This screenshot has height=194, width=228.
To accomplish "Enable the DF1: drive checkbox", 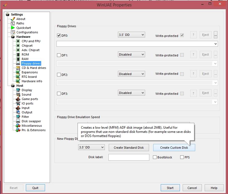I will point(59,55).
